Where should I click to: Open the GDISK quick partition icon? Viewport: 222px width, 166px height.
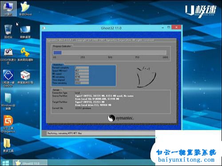click(x=8, y=56)
